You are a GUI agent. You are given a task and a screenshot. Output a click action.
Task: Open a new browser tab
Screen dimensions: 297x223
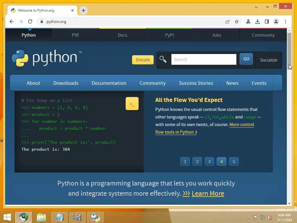(x=83, y=10)
